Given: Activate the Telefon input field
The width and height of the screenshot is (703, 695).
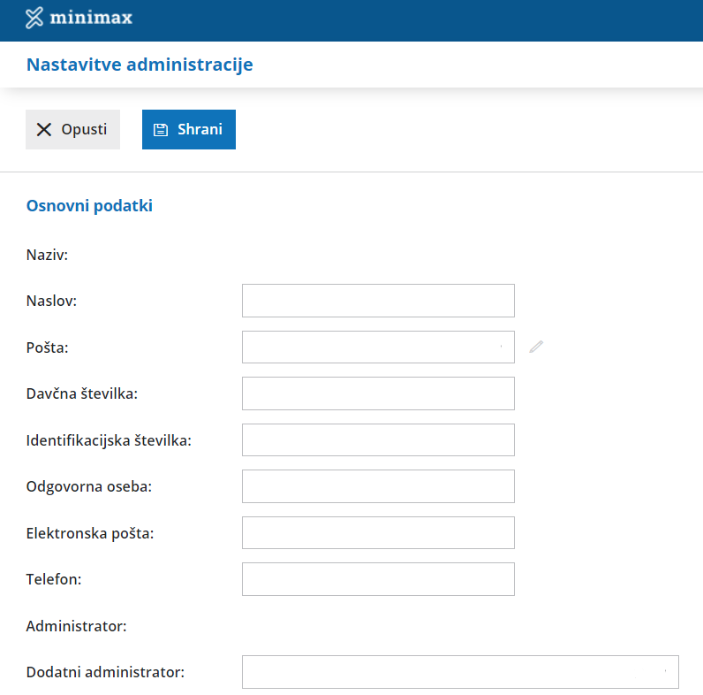Looking at the screenshot, I should click(378, 579).
